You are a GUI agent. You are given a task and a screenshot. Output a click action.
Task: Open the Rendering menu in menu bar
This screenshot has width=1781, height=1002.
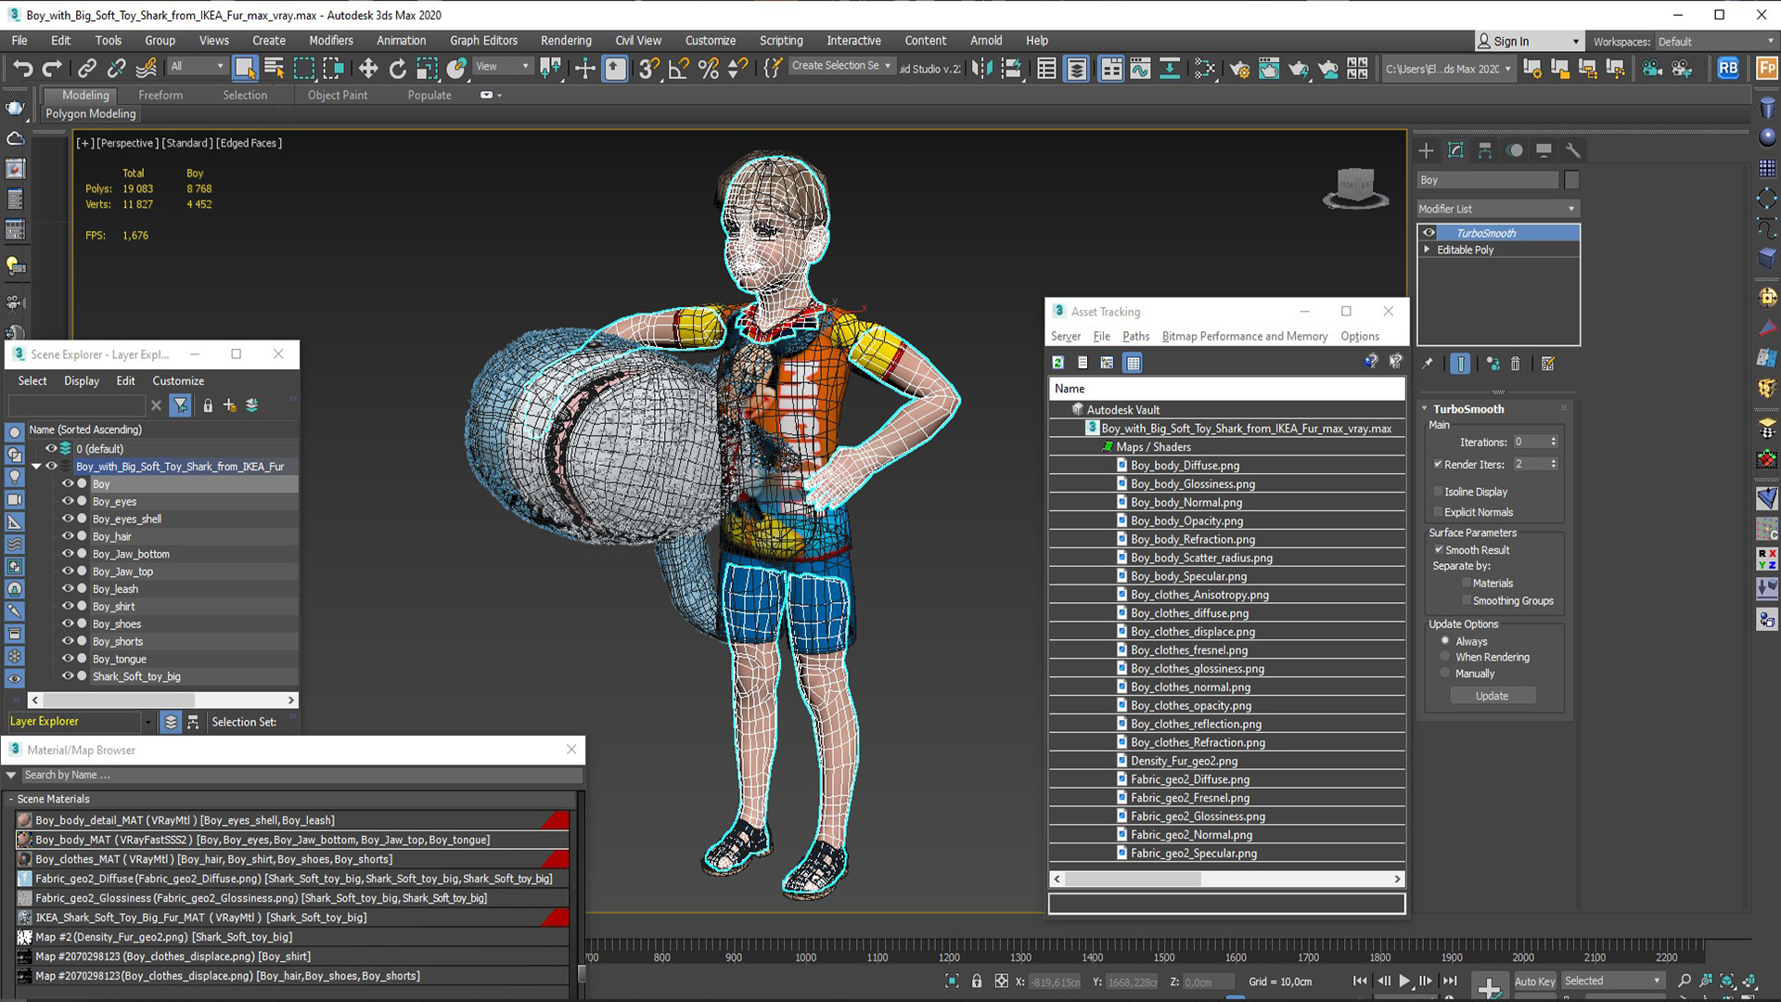[x=564, y=41]
